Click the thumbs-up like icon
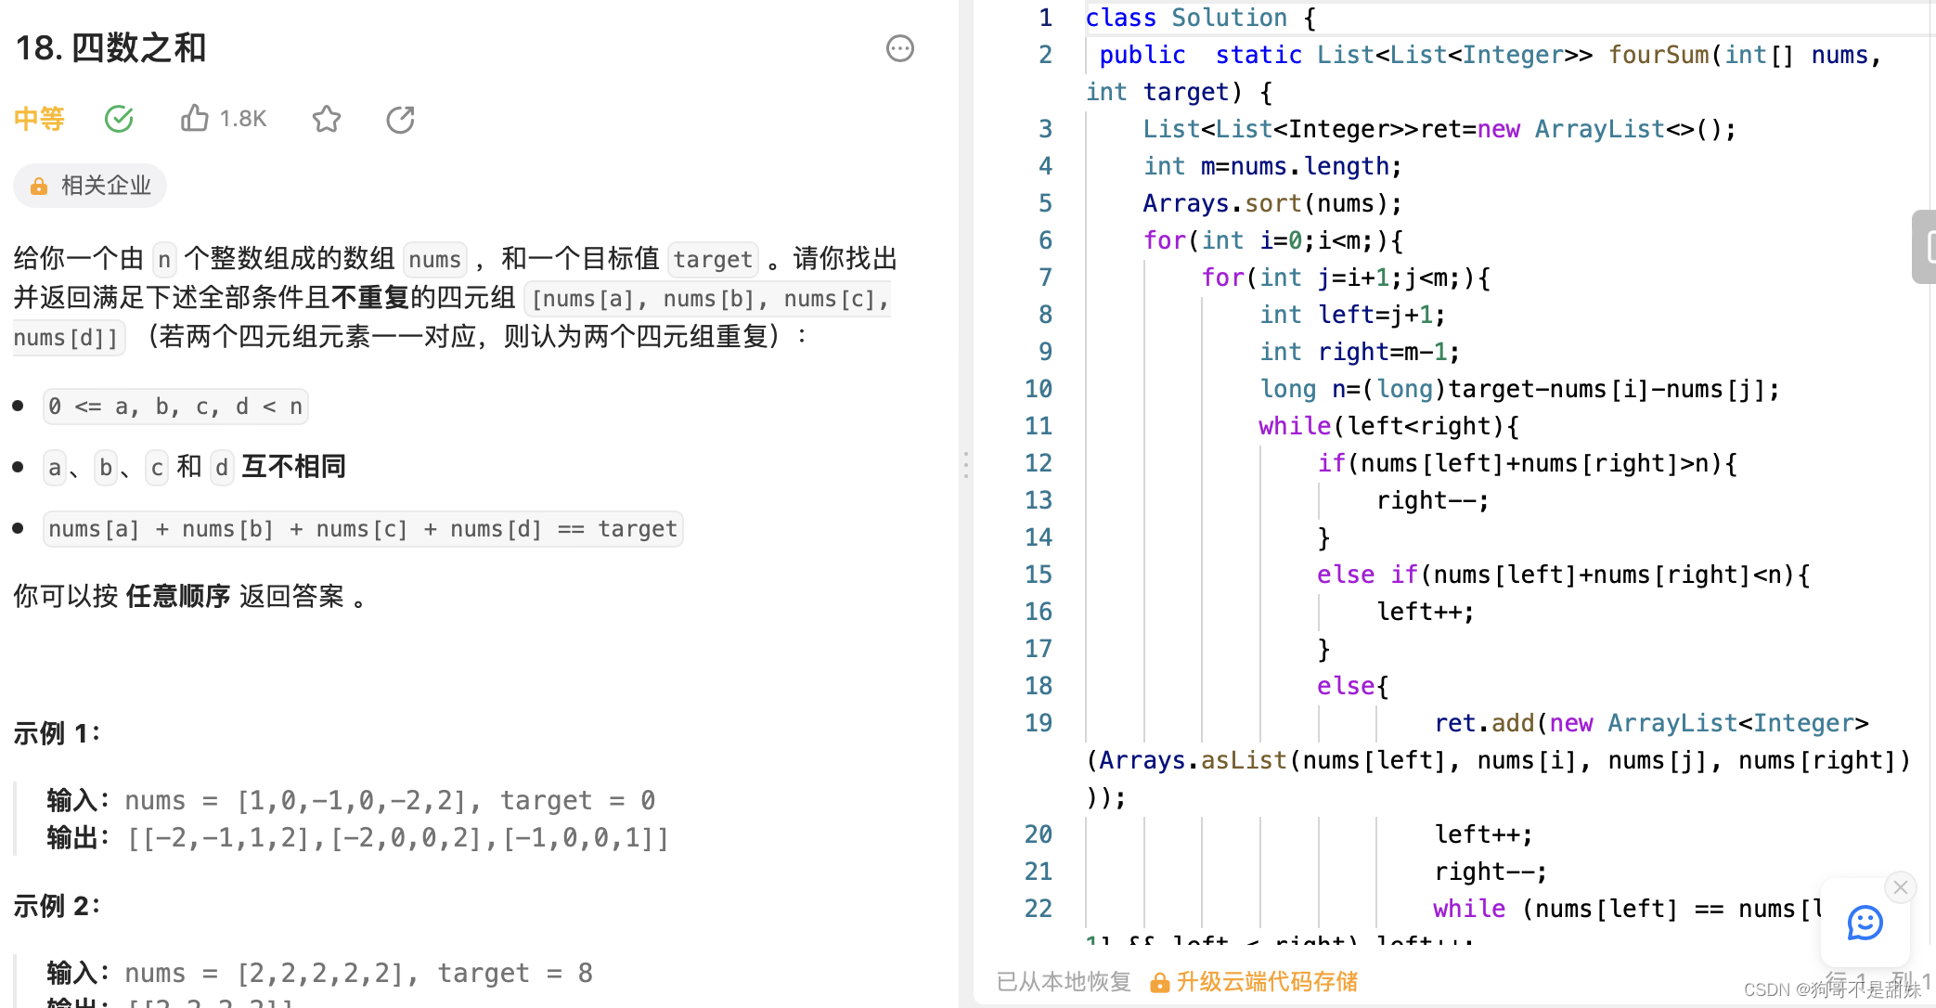 tap(194, 118)
